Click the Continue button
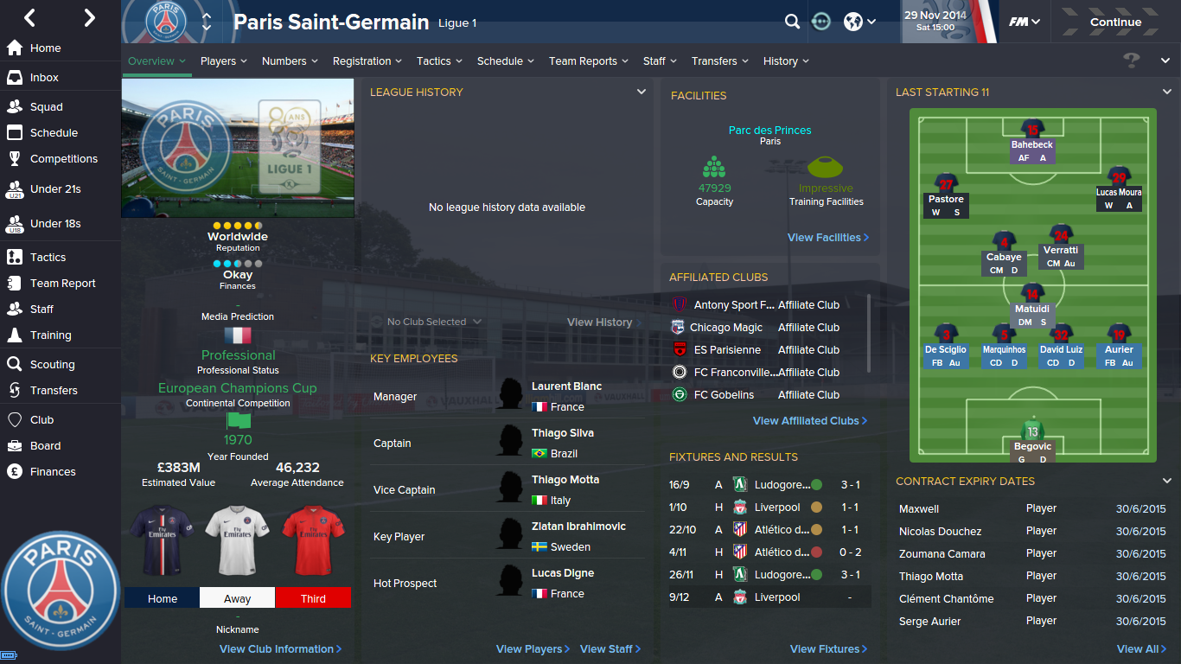Viewport: 1181px width, 664px height. click(x=1115, y=22)
